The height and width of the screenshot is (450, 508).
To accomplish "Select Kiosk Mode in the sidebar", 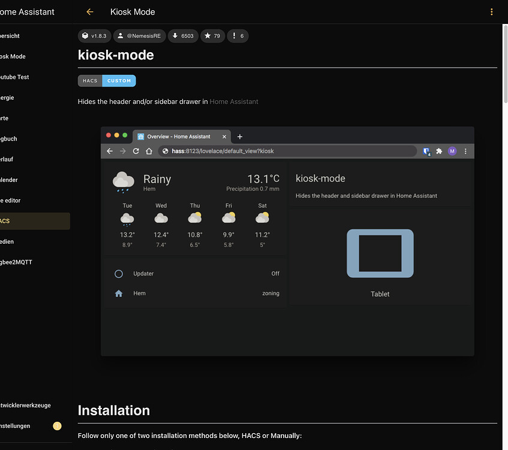I will click(x=12, y=56).
